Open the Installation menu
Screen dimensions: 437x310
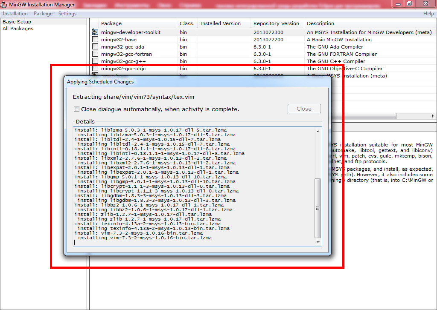pos(15,14)
